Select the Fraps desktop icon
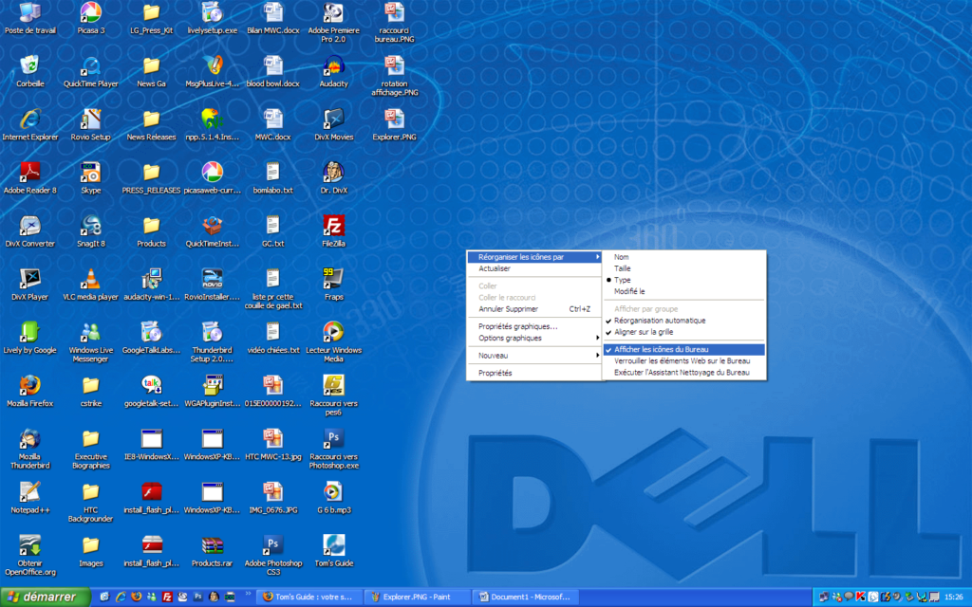Image resolution: width=972 pixels, height=607 pixels. tap(333, 285)
